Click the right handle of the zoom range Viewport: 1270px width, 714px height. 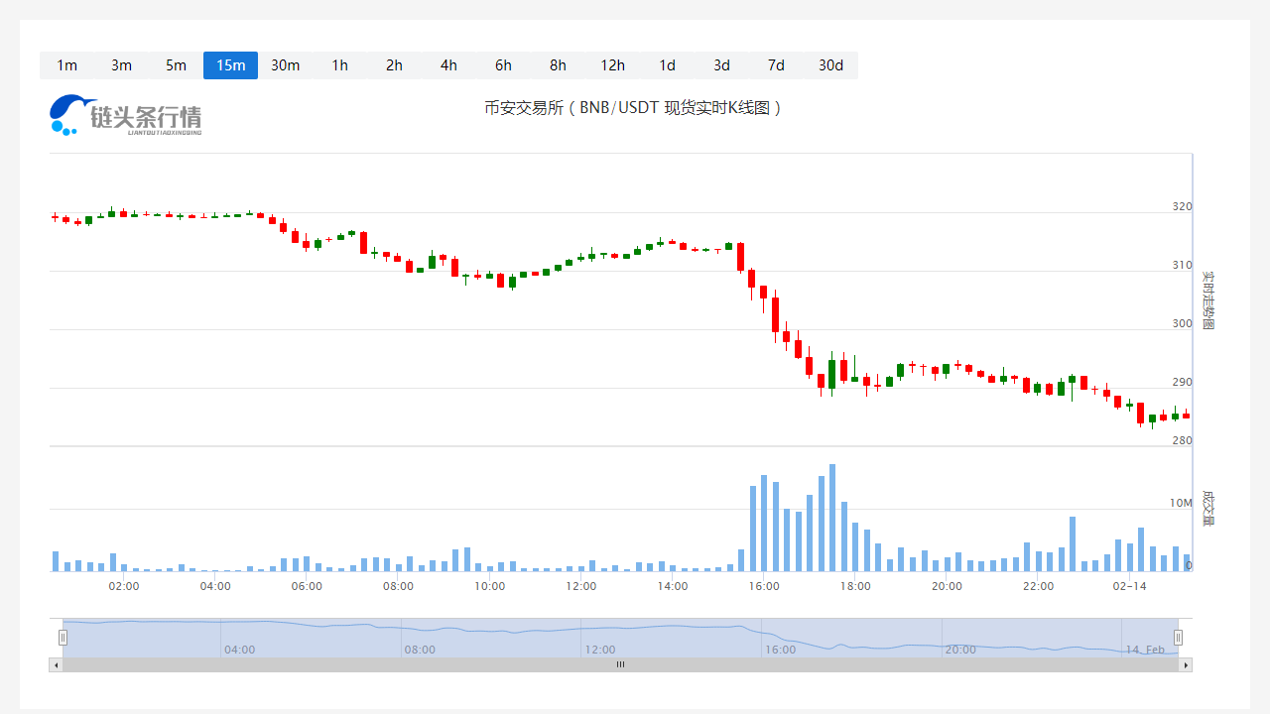coord(1179,638)
